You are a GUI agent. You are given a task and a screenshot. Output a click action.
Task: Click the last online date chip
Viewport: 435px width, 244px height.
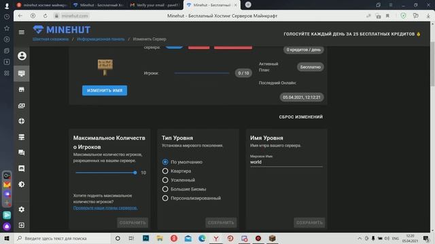click(x=302, y=98)
